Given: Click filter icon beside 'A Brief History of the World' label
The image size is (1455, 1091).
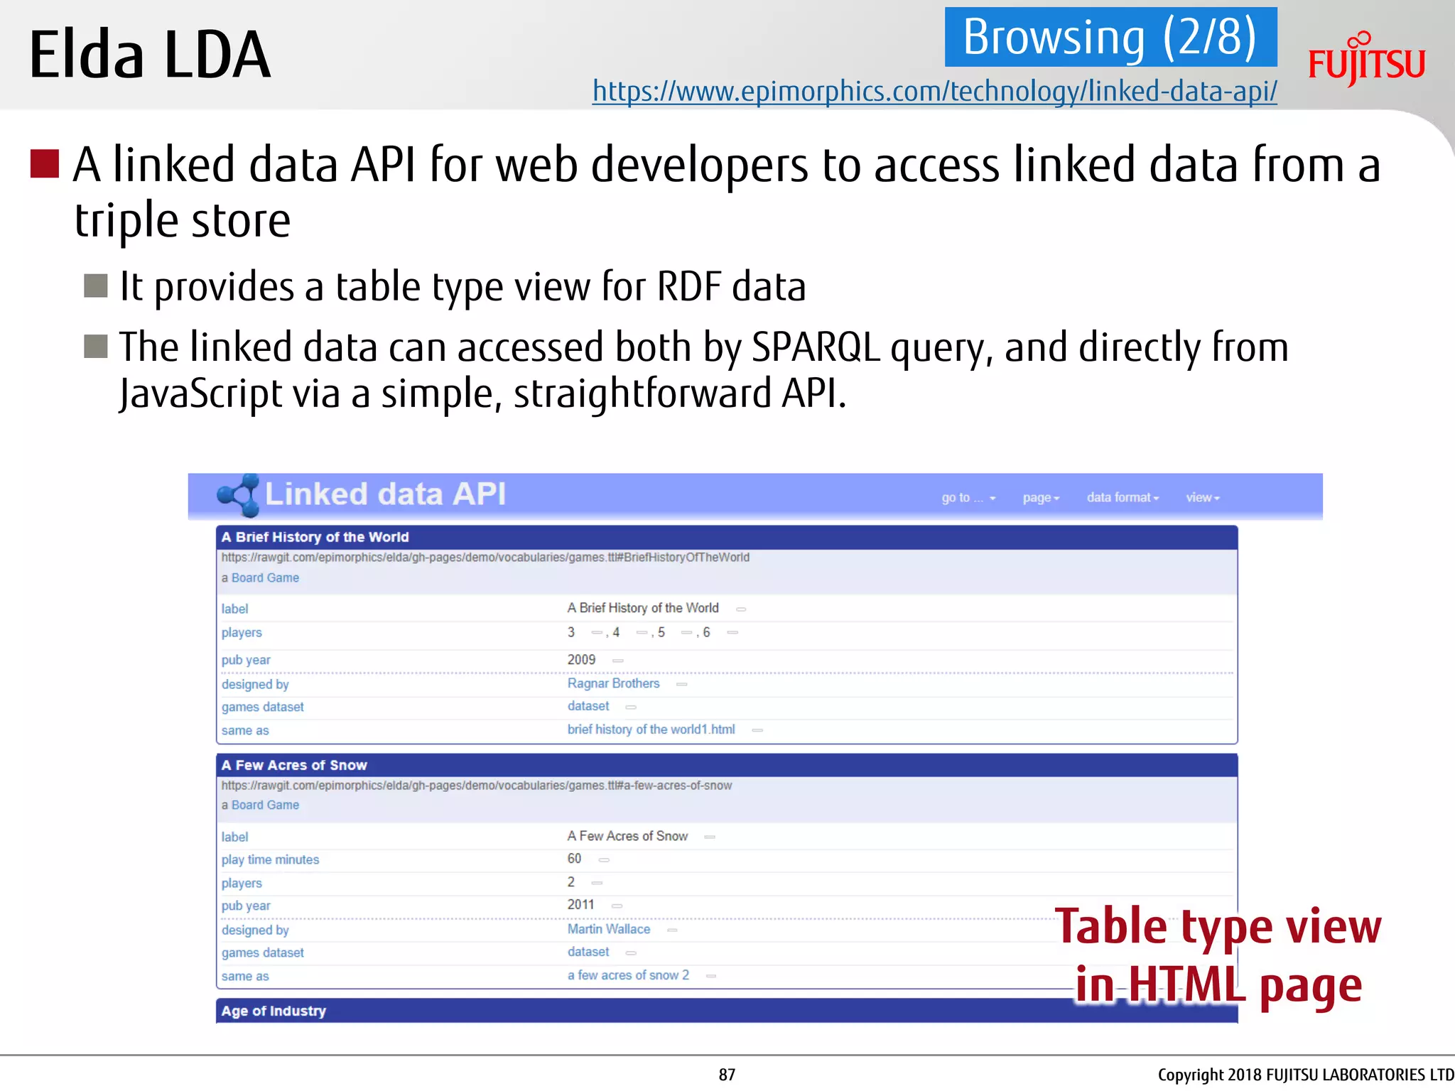Looking at the screenshot, I should pos(741,609).
